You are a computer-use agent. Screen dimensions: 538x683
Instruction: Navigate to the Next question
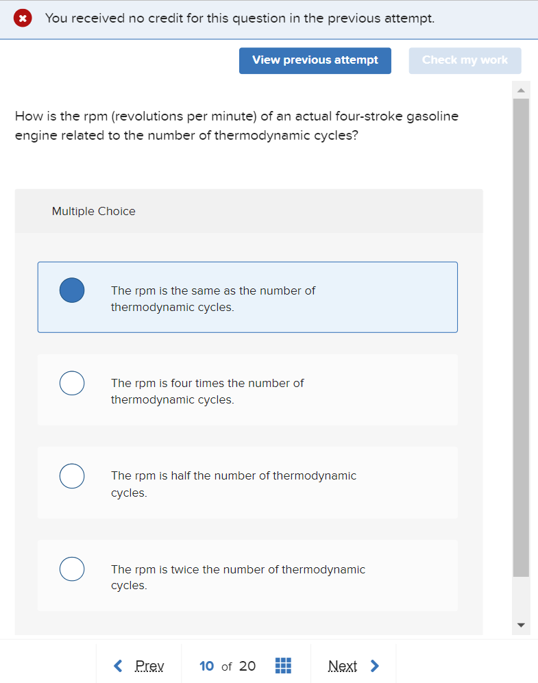pyautogui.click(x=343, y=665)
